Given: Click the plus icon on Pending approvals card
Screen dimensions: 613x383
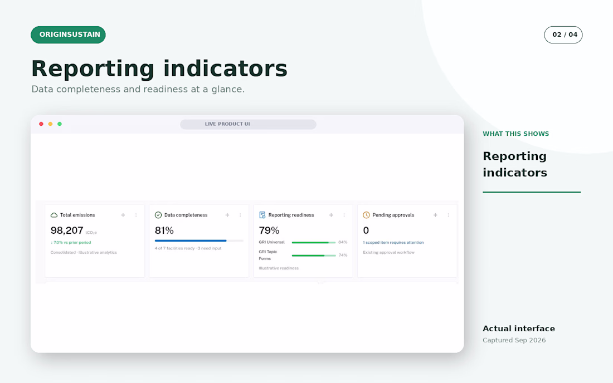Looking at the screenshot, I should [435, 215].
